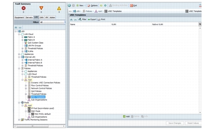This screenshot has width=216, height=130.
Task: Click collapse icon in vNIC Templates toolbar
Action: pos(75,19)
